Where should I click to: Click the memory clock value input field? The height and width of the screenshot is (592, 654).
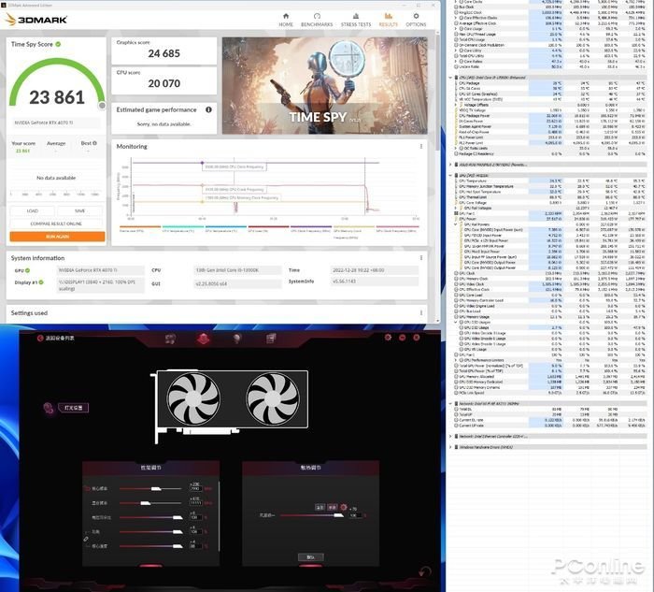(x=195, y=503)
